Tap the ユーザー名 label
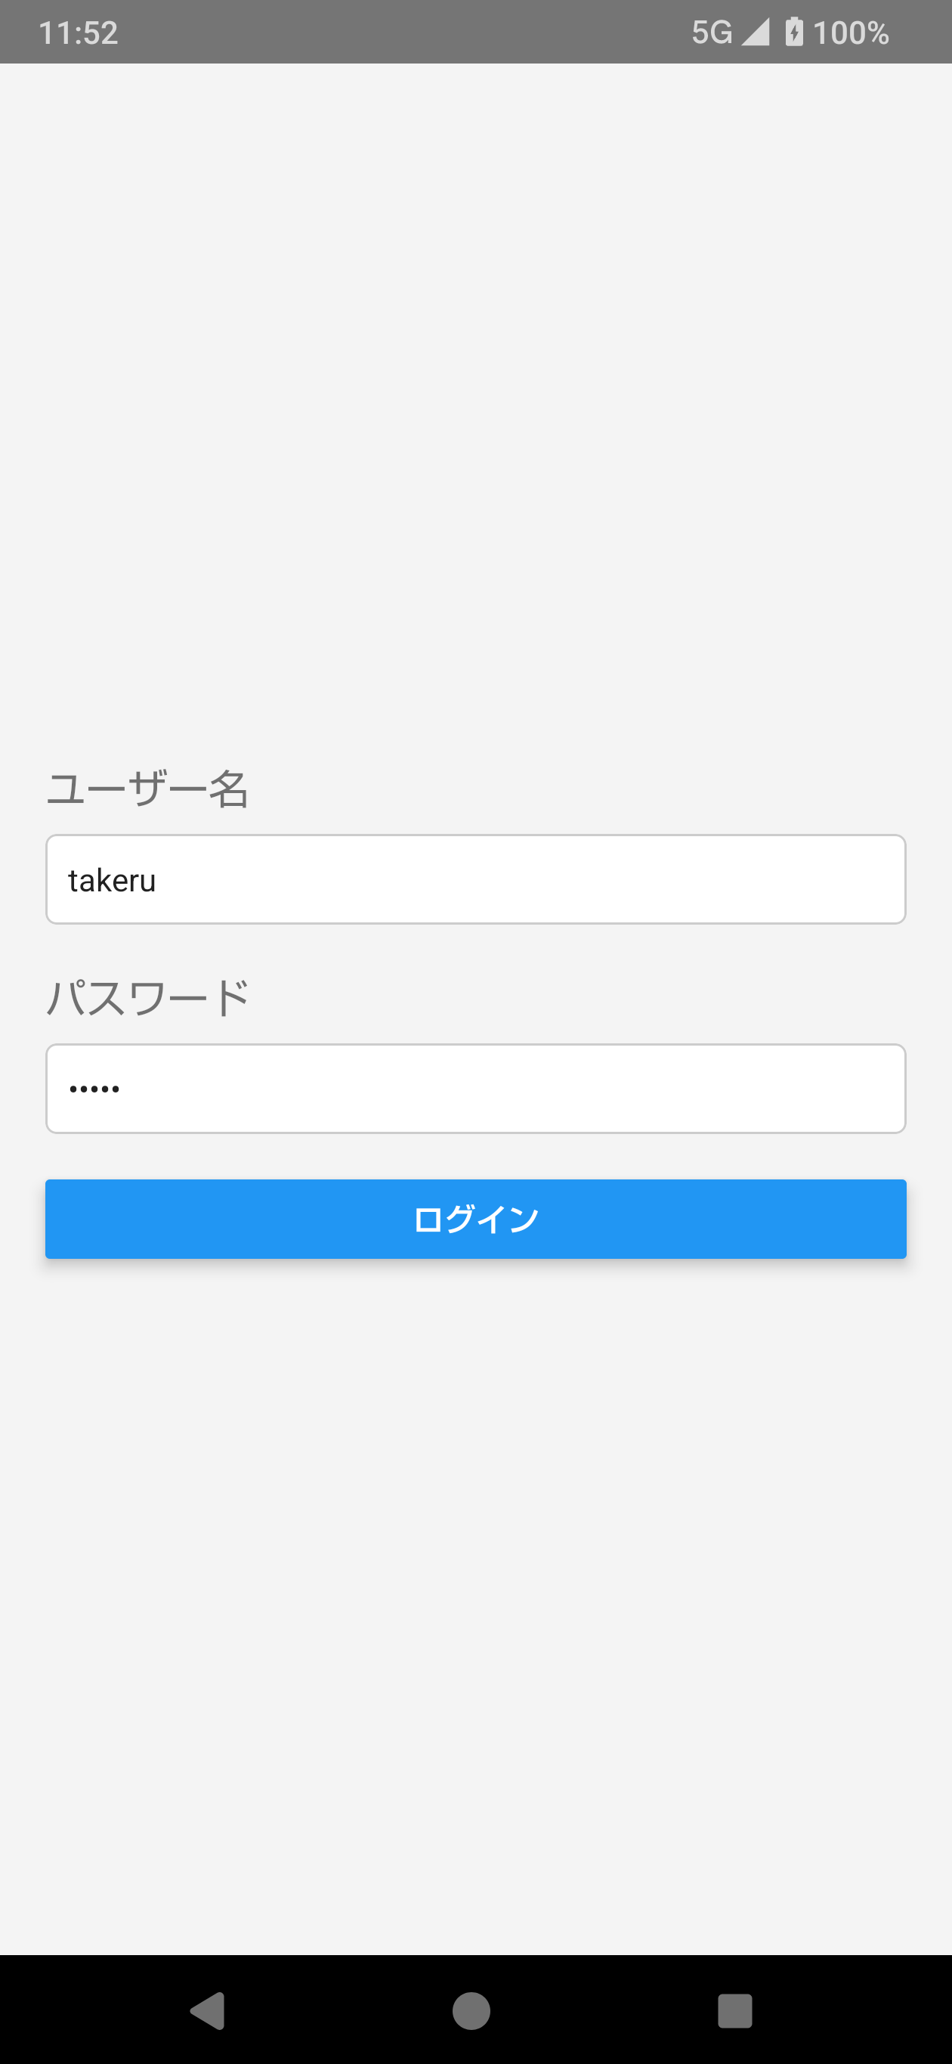The height and width of the screenshot is (2064, 952). pyautogui.click(x=148, y=792)
